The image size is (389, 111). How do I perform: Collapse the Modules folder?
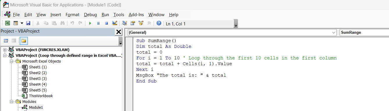(12, 101)
